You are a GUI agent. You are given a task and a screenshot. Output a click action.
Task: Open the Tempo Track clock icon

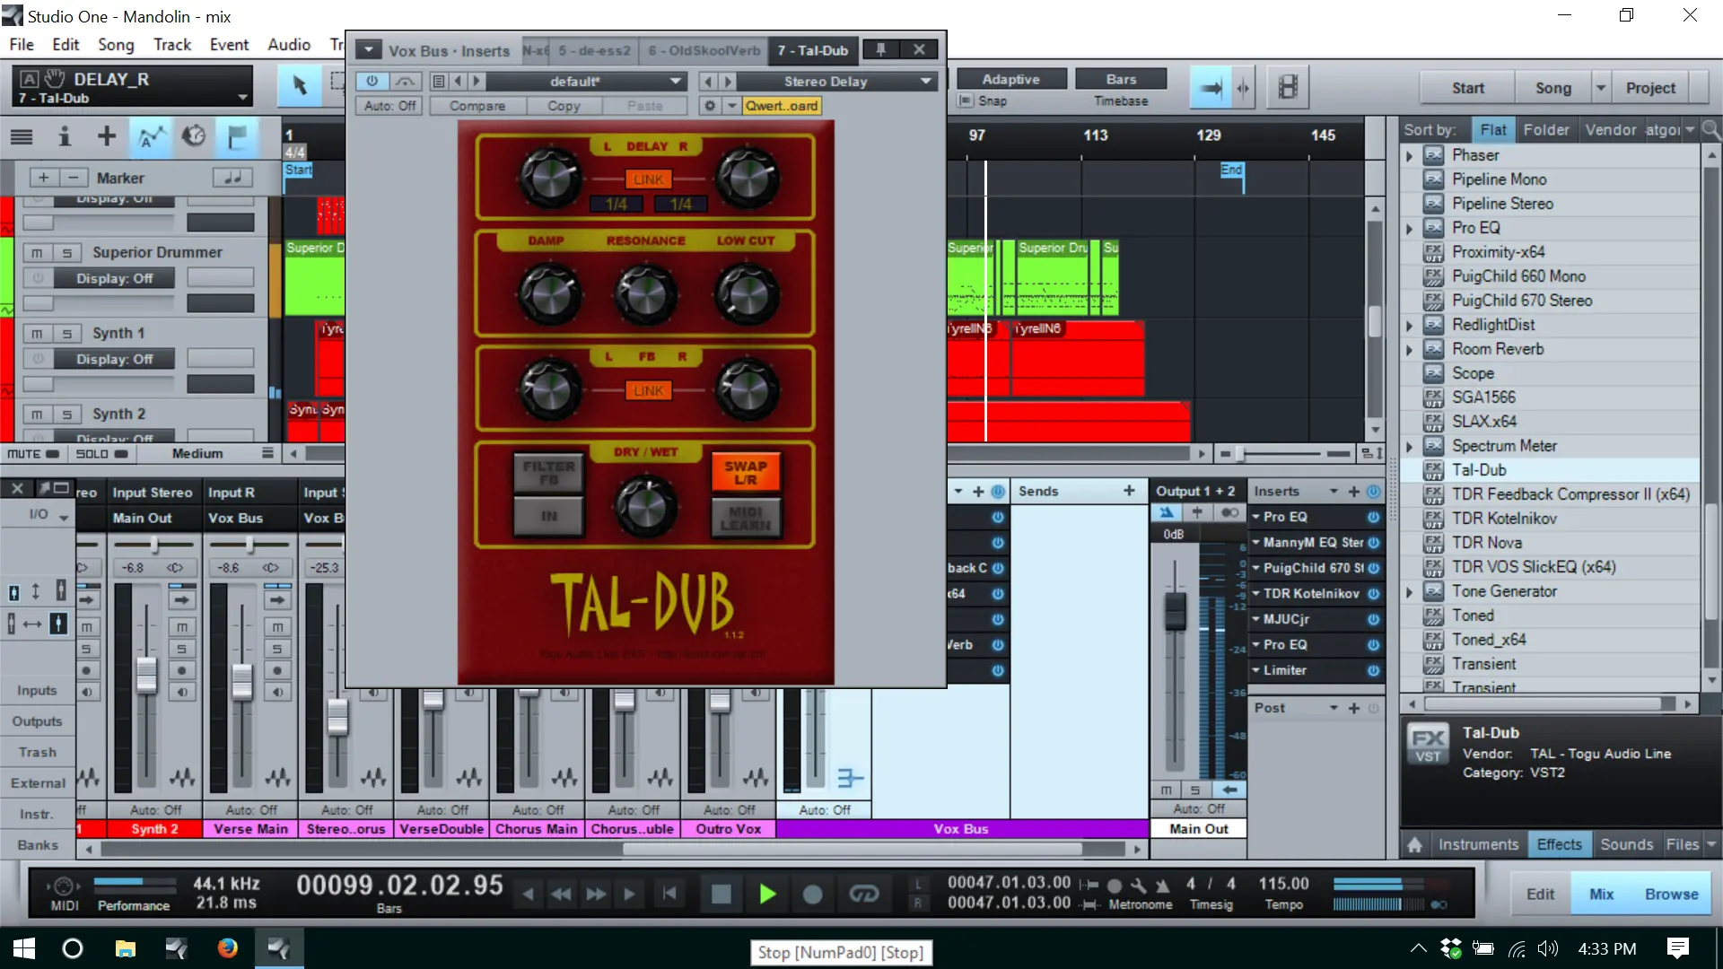point(194,137)
